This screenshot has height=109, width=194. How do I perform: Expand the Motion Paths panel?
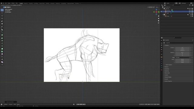167,73
